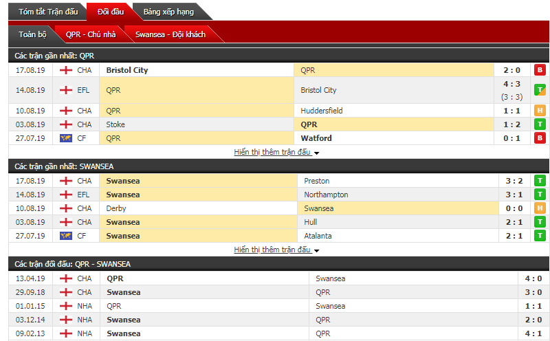The image size is (550, 341).
Task: Expand more matches under Swansea section
Action: (x=276, y=250)
